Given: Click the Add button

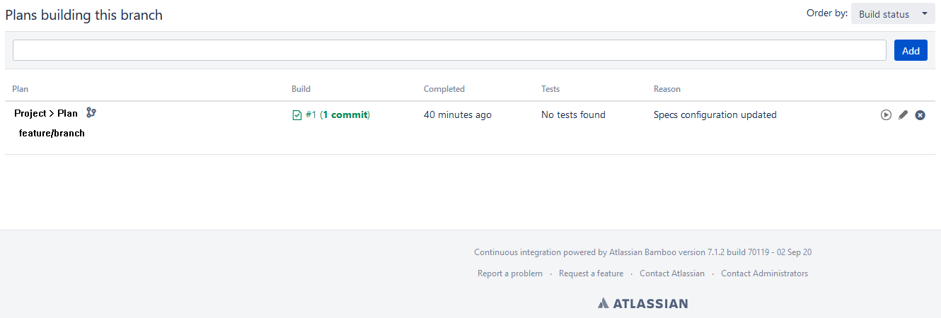Looking at the screenshot, I should coord(911,50).
